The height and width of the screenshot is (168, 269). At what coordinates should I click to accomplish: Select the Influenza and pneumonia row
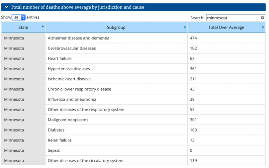click(x=133, y=99)
